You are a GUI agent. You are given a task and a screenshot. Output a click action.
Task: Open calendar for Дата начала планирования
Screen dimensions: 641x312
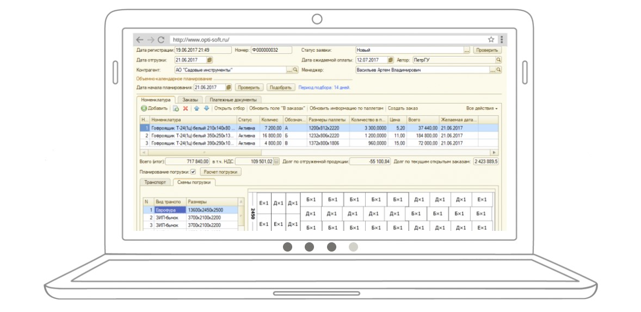229,88
